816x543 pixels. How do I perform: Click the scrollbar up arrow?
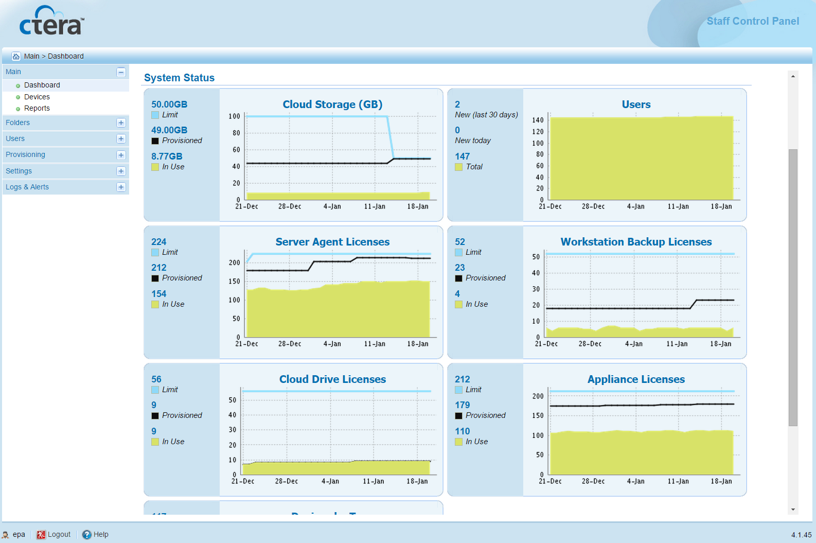(x=793, y=76)
